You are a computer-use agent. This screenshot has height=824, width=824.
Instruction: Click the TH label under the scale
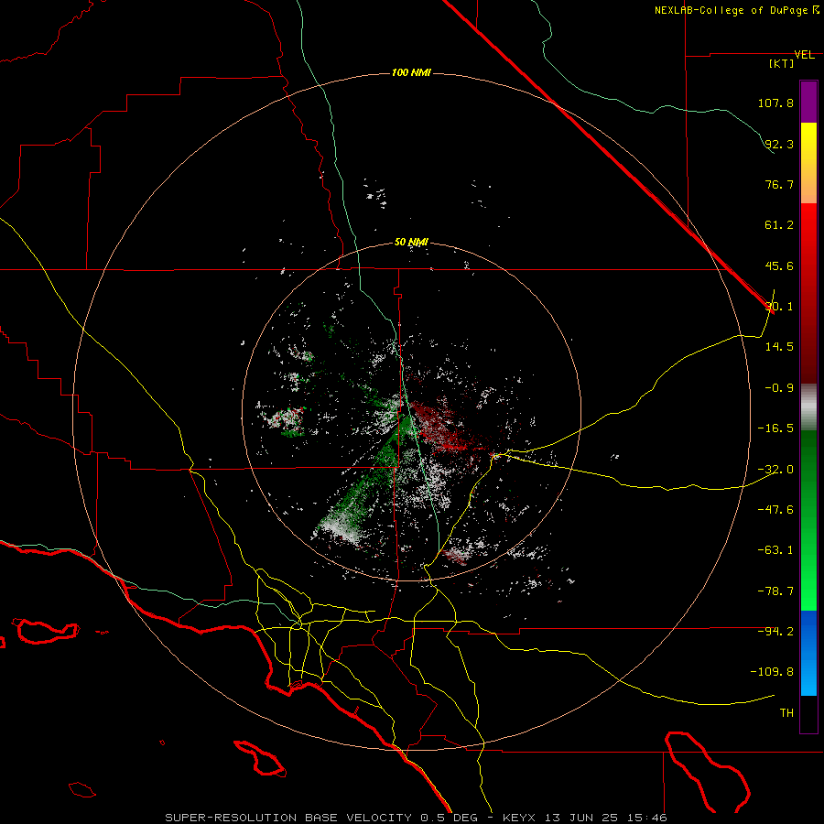point(786,713)
